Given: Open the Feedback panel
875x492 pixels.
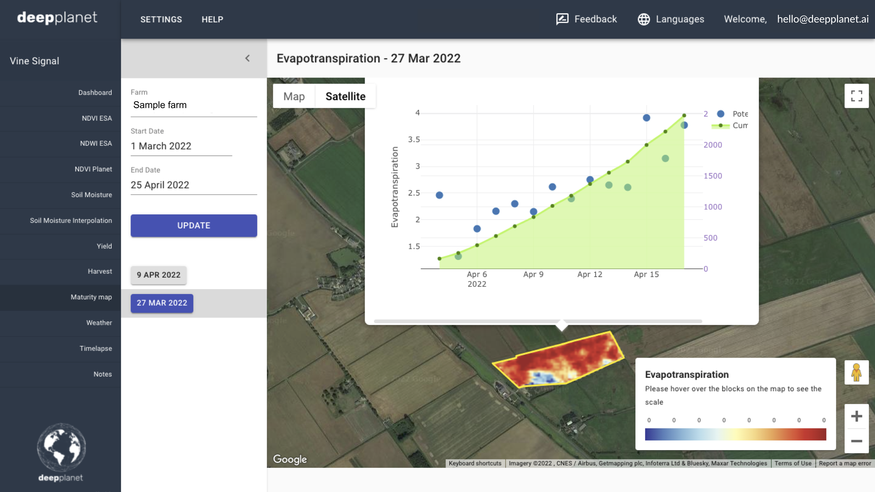Looking at the screenshot, I should point(587,19).
